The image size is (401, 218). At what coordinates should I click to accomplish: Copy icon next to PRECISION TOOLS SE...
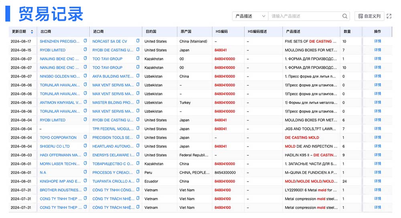138,137
